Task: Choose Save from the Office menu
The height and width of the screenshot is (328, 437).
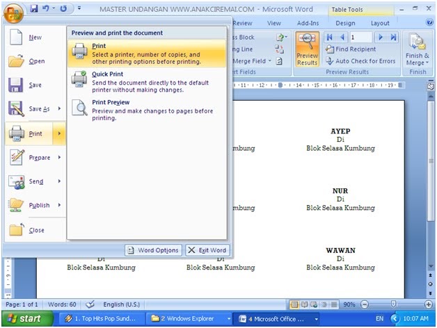Action: point(35,85)
